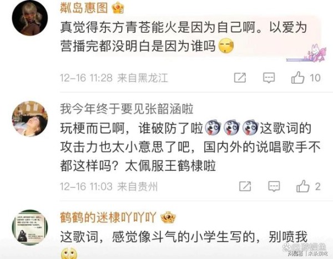Tap the timestamp 12-16 11:28 来自黑龙江
This screenshot has height=259, width=333.
coord(114,78)
